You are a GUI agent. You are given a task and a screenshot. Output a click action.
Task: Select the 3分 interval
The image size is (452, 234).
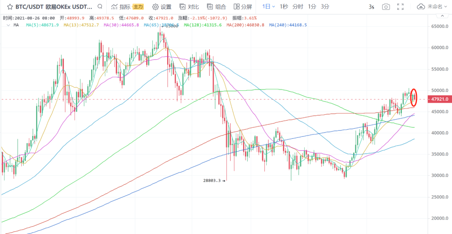click(325, 6)
